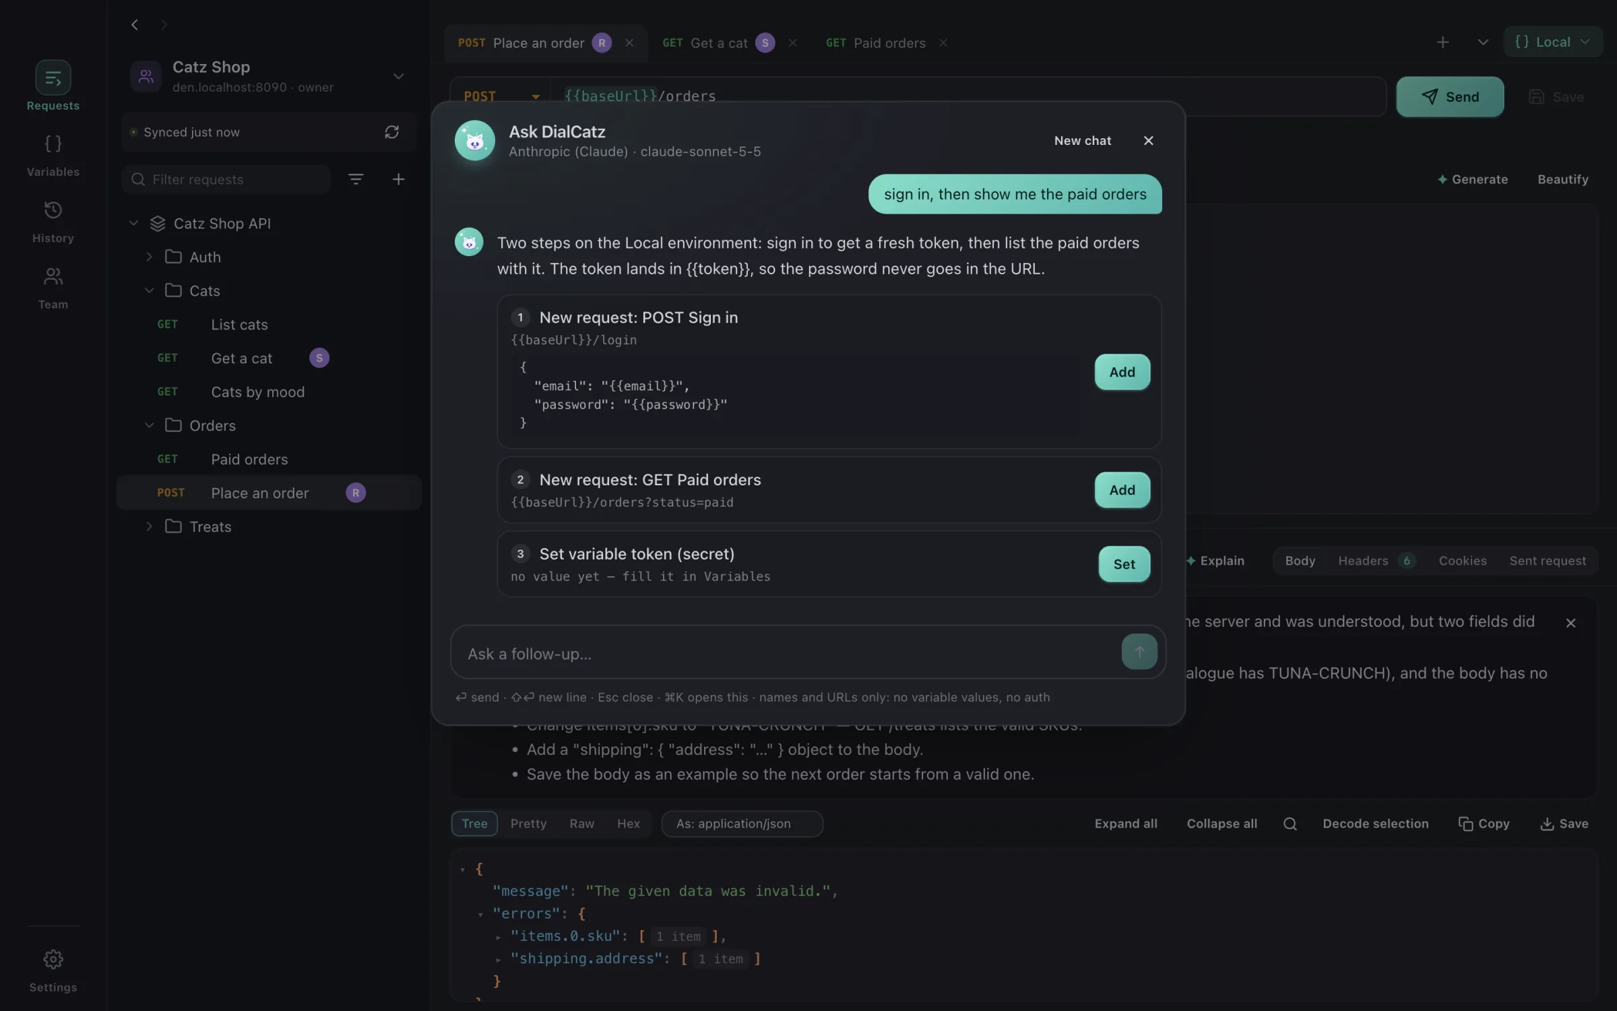Open the Cookies response tab
The width and height of the screenshot is (1617, 1011).
pos(1462,561)
